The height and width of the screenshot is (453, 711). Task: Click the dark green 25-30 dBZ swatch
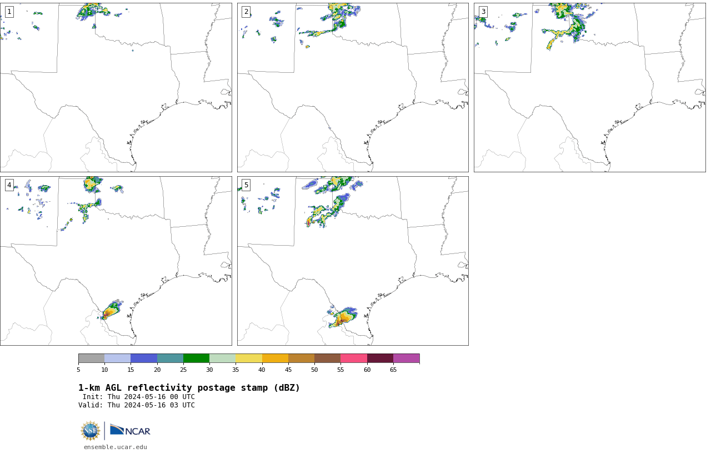coord(196,358)
